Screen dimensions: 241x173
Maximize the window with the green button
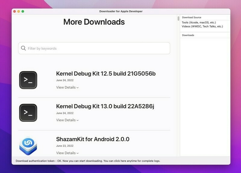pos(23,11)
